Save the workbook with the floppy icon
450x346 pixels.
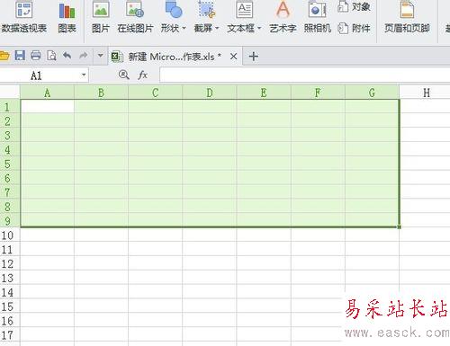pyautogui.click(x=20, y=56)
